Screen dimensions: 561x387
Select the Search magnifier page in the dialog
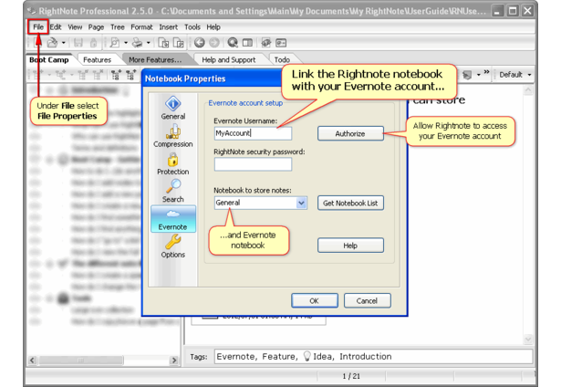(x=172, y=191)
